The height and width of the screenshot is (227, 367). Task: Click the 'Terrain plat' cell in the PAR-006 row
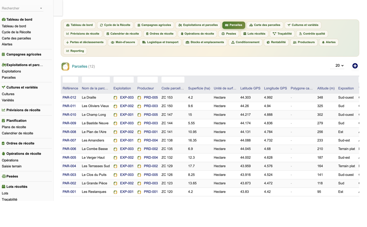point(347,149)
